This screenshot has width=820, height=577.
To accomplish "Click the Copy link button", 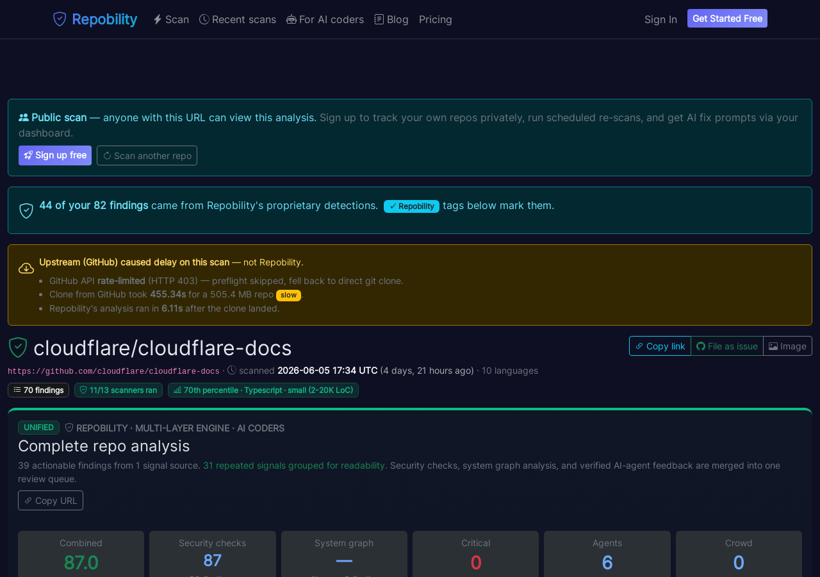I will (660, 346).
